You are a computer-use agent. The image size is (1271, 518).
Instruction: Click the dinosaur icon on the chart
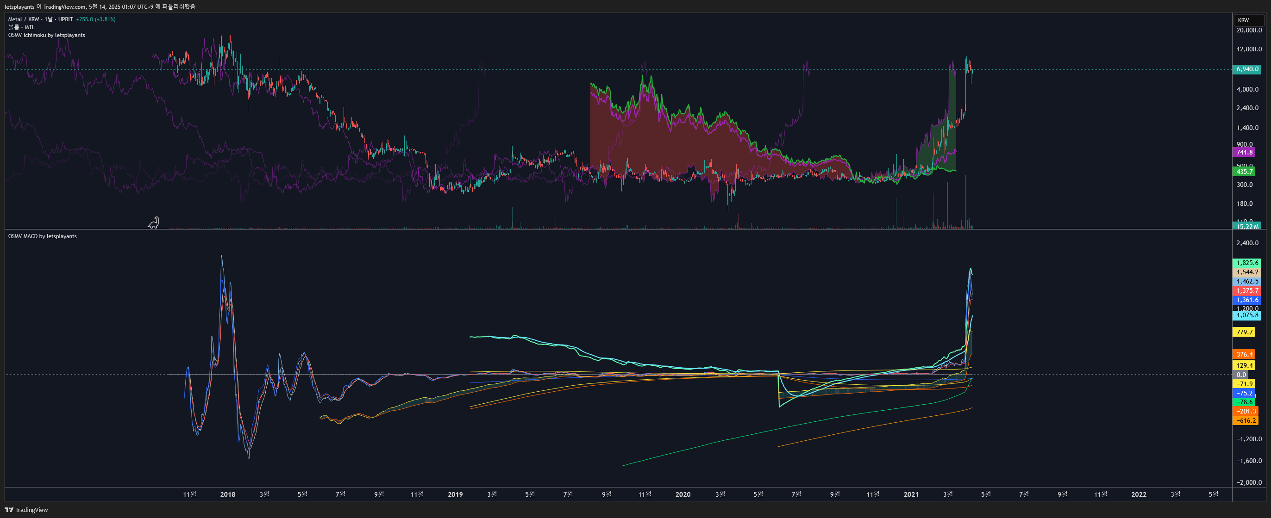pyautogui.click(x=153, y=223)
